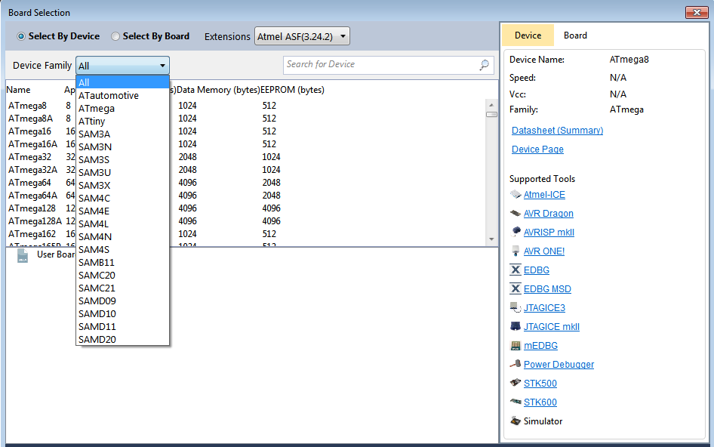This screenshot has height=447, width=714.
Task: Click the JTAGICE3 icon
Action: (515, 307)
